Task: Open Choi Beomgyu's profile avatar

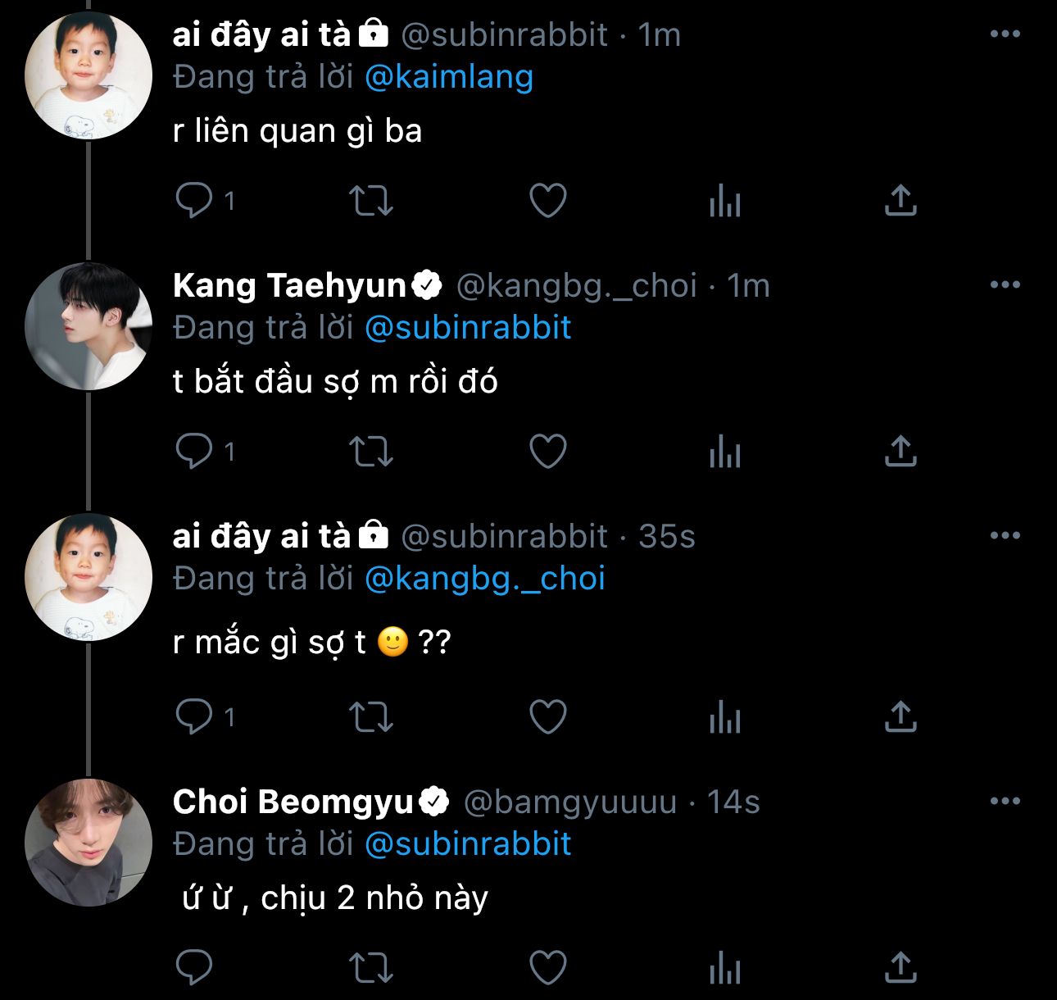Action: click(x=88, y=842)
